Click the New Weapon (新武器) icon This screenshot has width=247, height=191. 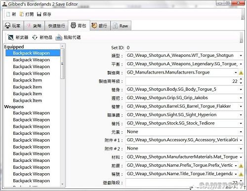(10, 38)
